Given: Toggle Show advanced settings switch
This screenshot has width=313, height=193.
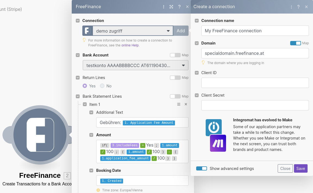Looking at the screenshot, I should 202,169.
